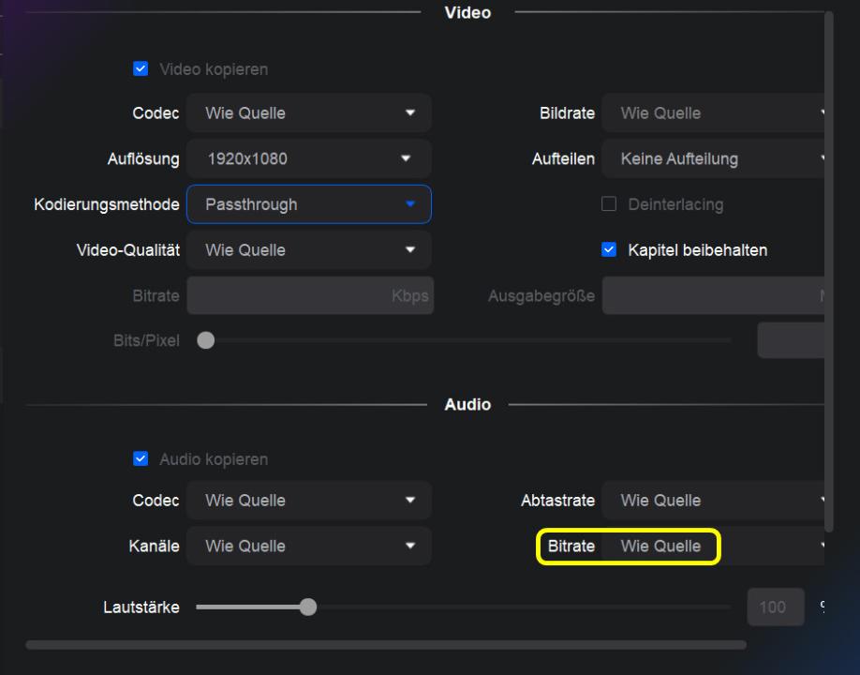Click the horizontal scrollbar at the bottom
860x675 pixels.
pyautogui.click(x=386, y=645)
